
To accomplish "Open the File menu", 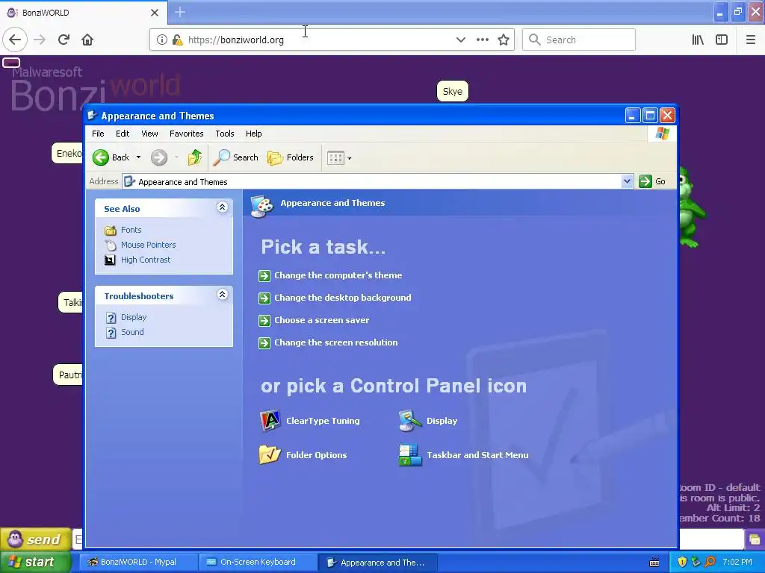I will 98,134.
